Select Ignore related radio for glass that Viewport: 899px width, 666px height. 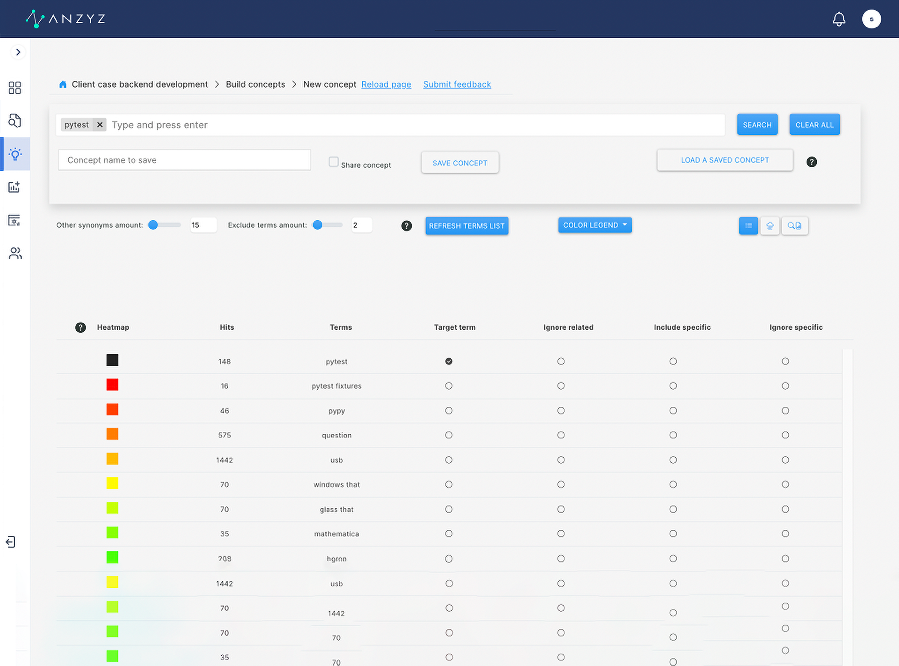click(561, 509)
